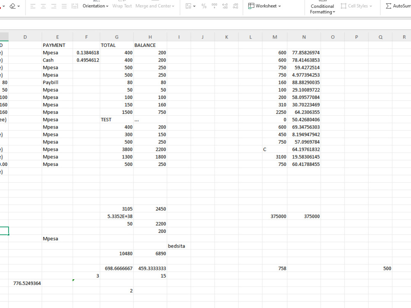This screenshot has width=411, height=308.
Task: Click the cell containing 88.88290035
Action: 304,82
